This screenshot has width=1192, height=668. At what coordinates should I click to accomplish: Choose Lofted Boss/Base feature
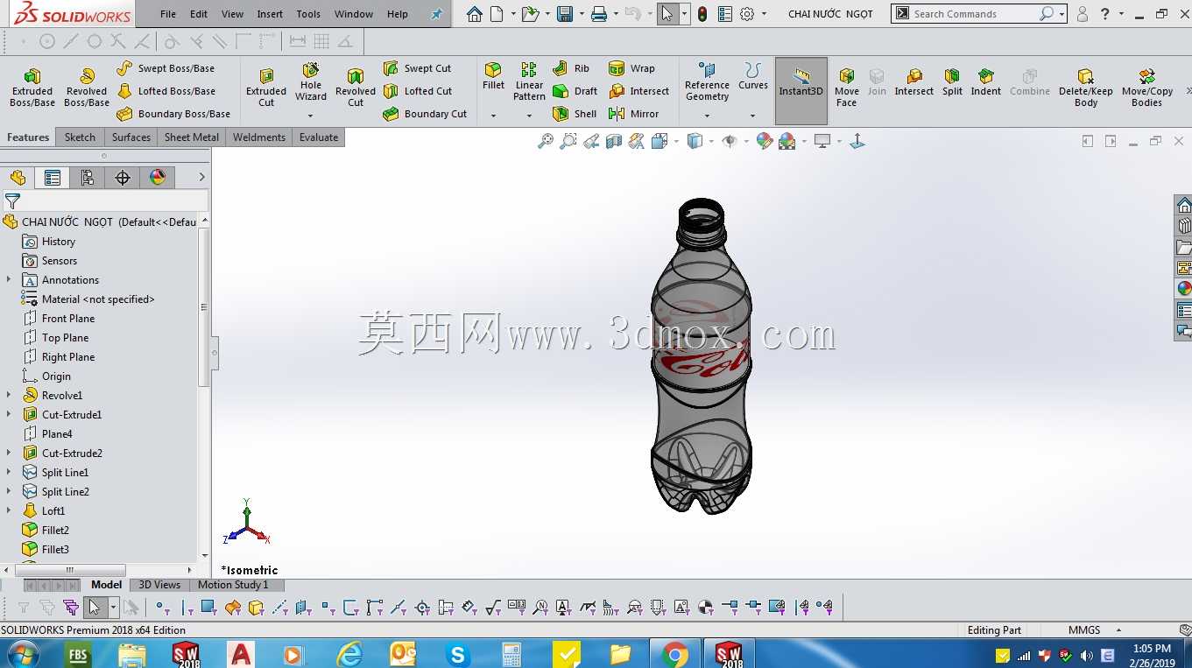[x=166, y=91]
